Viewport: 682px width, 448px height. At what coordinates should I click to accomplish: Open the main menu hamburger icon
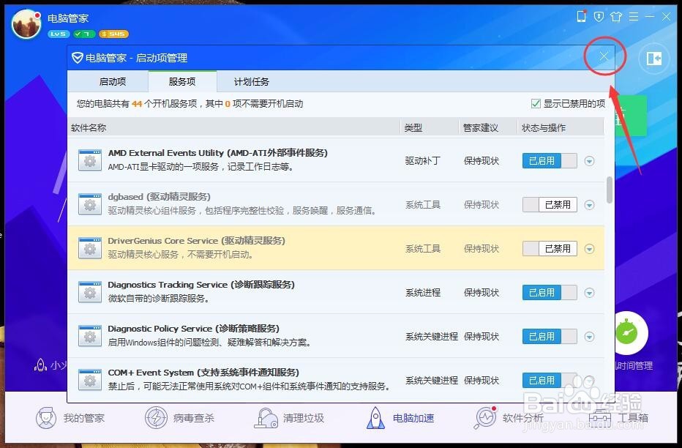(x=634, y=17)
